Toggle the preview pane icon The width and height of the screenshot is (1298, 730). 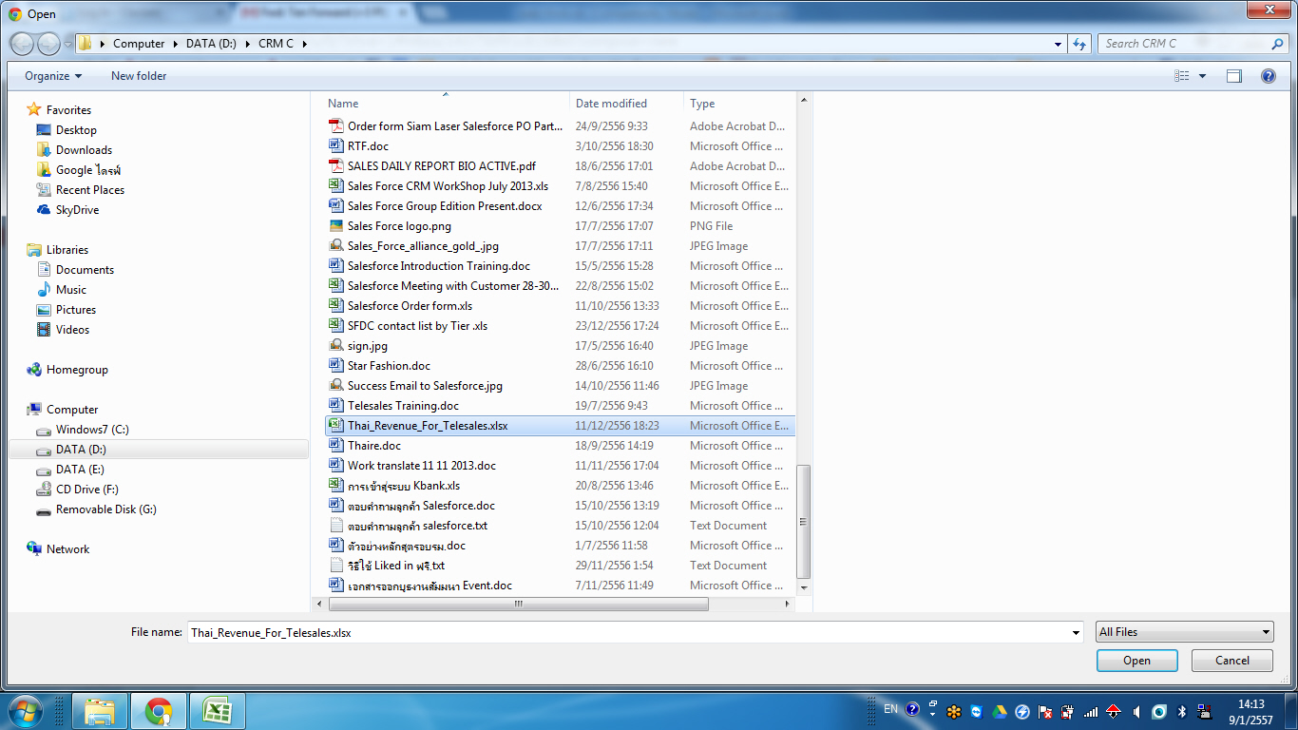coord(1233,76)
